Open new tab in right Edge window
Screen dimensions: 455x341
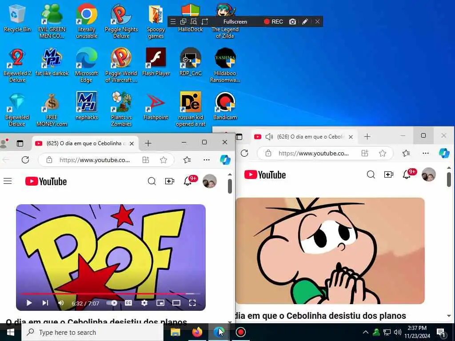(x=367, y=137)
